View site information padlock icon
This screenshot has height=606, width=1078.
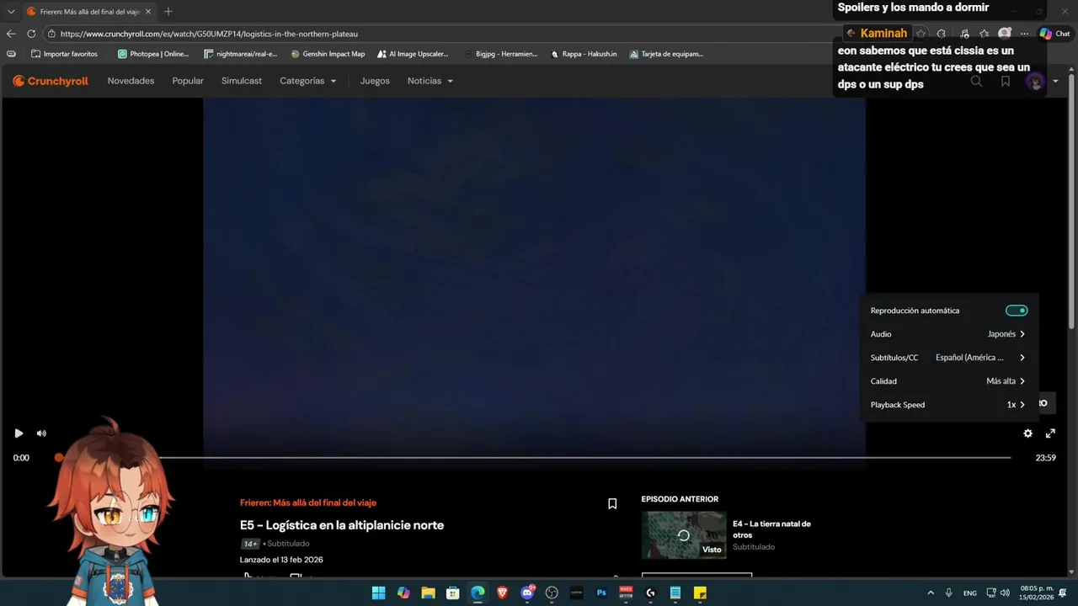[51, 34]
